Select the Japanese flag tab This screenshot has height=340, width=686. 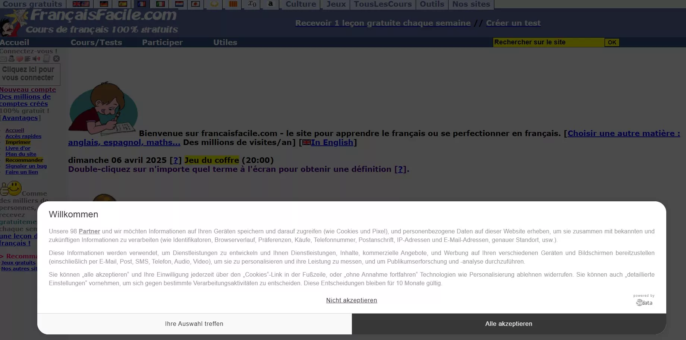195,4
